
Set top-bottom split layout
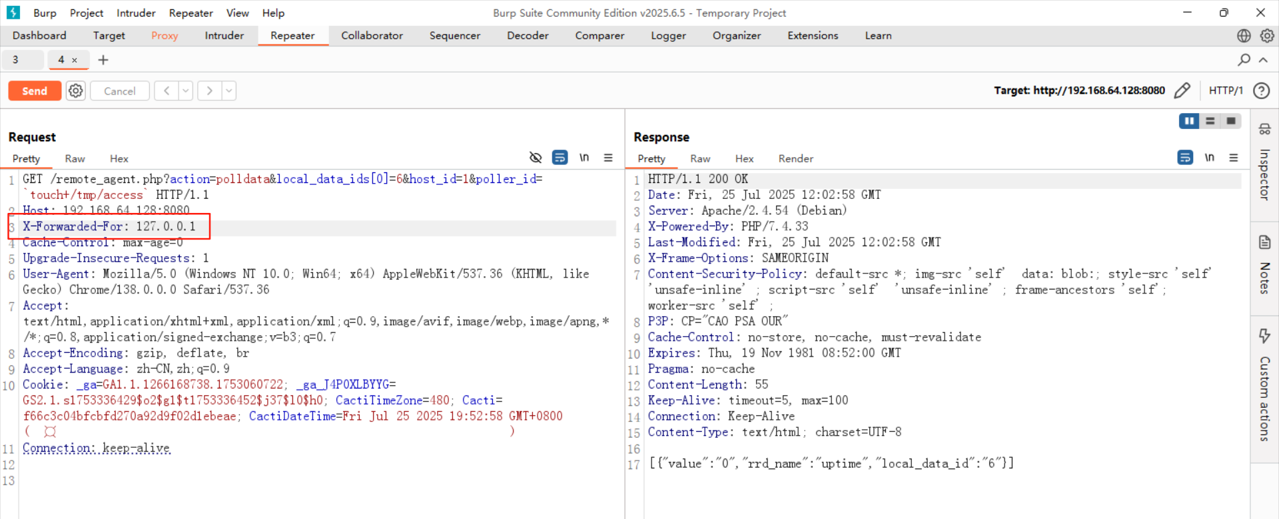[x=1210, y=121]
